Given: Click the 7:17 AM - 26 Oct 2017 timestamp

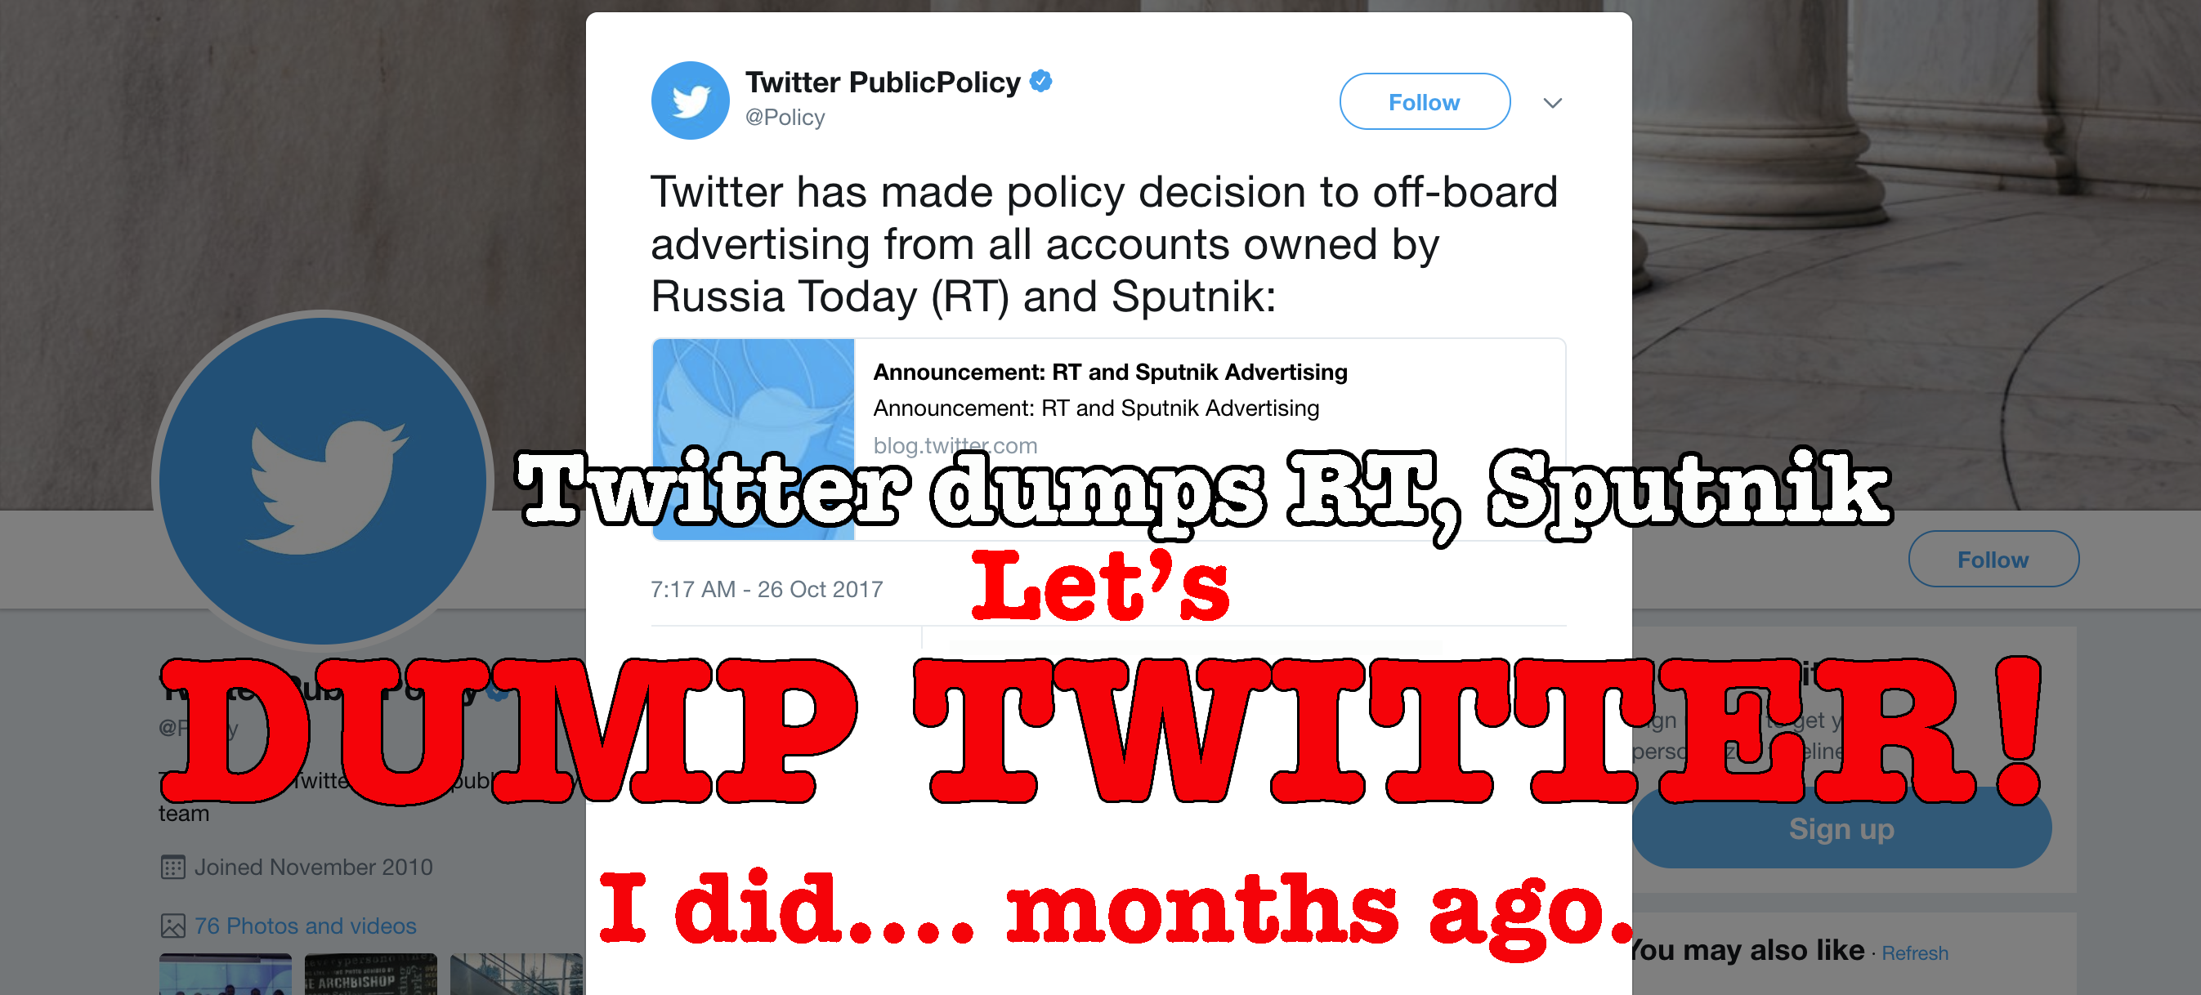Looking at the screenshot, I should point(767,589).
